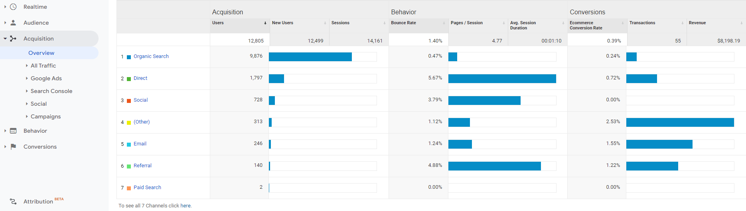The height and width of the screenshot is (211, 746).
Task: Click the yellow (Other) color swatch
Action: (x=129, y=122)
